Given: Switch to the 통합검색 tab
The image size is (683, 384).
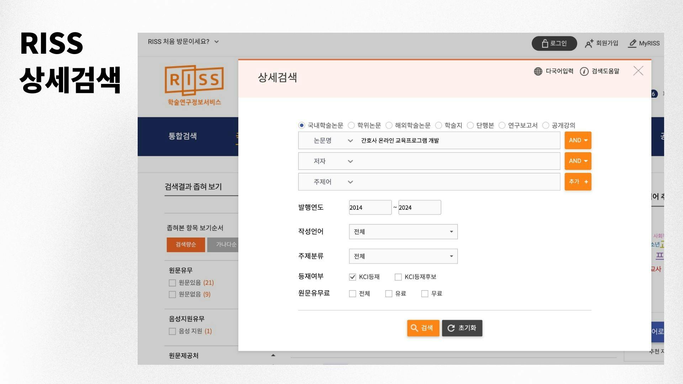Looking at the screenshot, I should point(182,136).
